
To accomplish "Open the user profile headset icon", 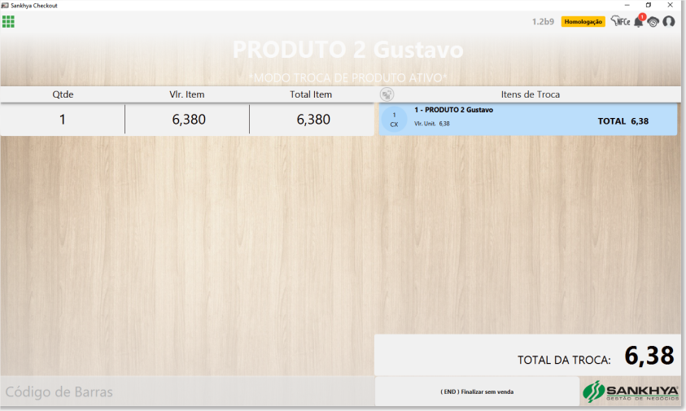I will [668, 21].
